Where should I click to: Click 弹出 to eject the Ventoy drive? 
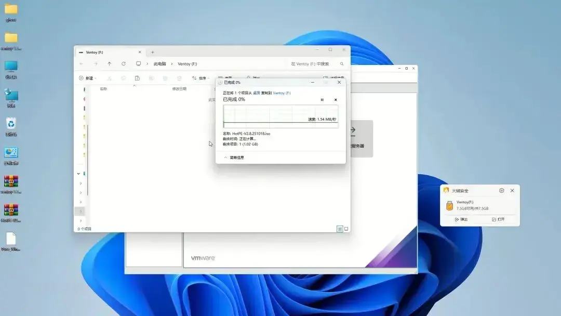[461, 220]
